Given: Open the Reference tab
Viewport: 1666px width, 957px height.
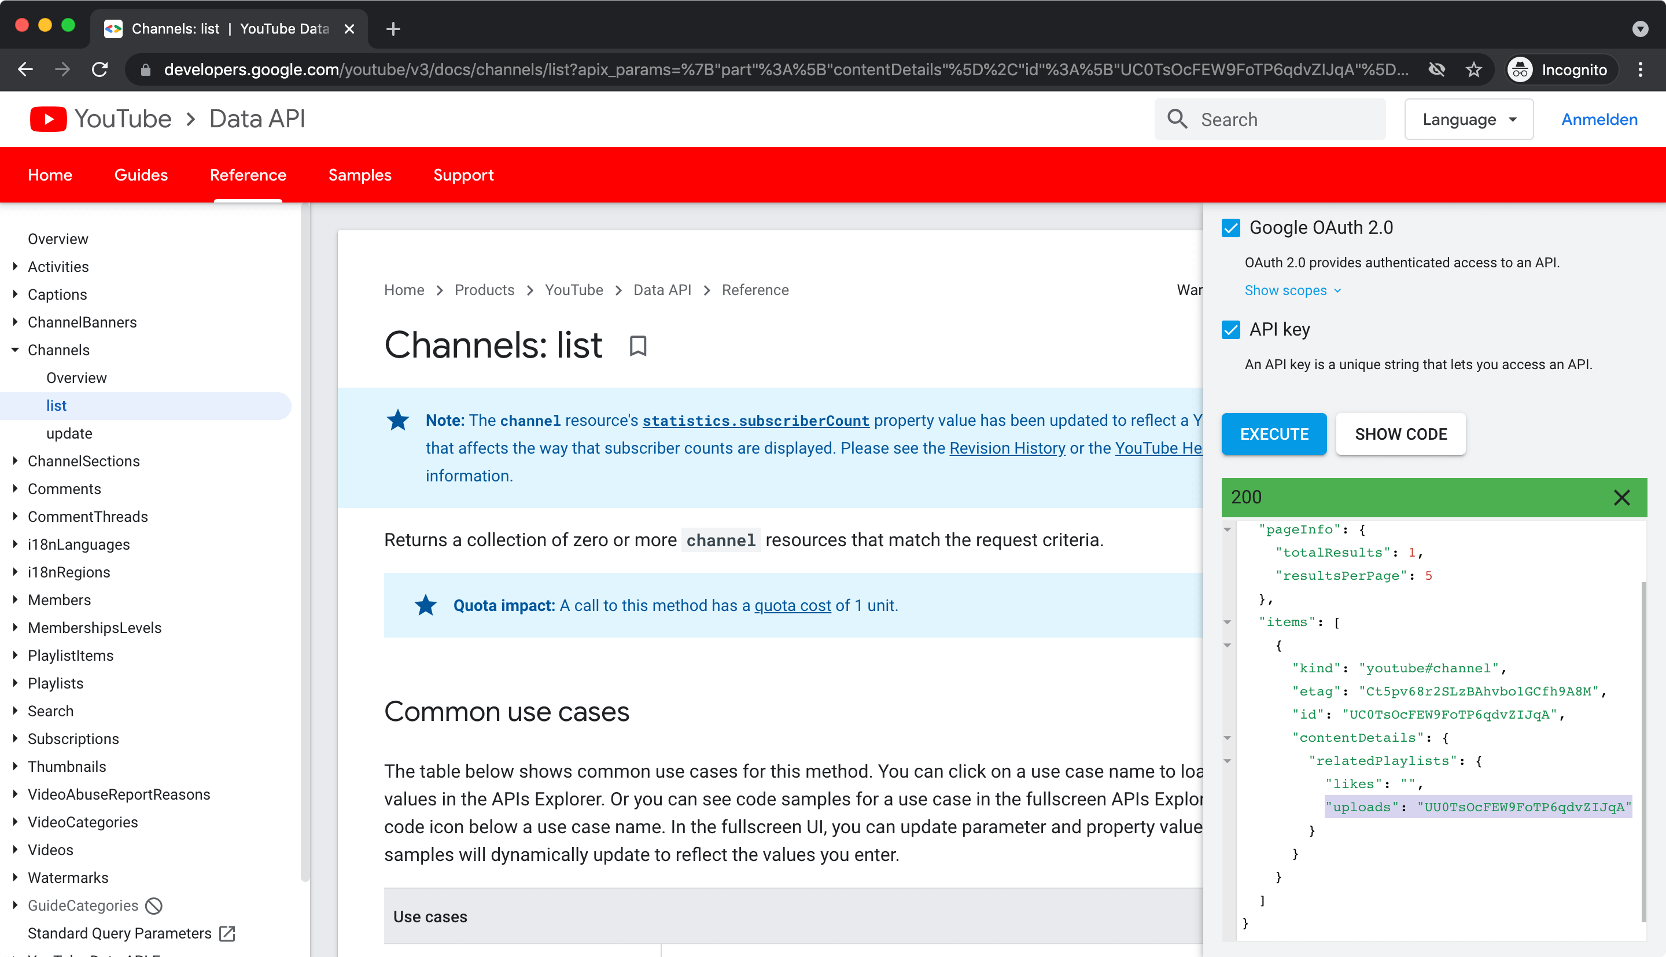Looking at the screenshot, I should point(248,175).
